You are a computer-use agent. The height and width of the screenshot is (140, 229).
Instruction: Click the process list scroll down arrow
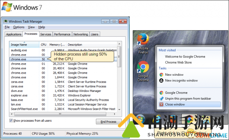119,109
